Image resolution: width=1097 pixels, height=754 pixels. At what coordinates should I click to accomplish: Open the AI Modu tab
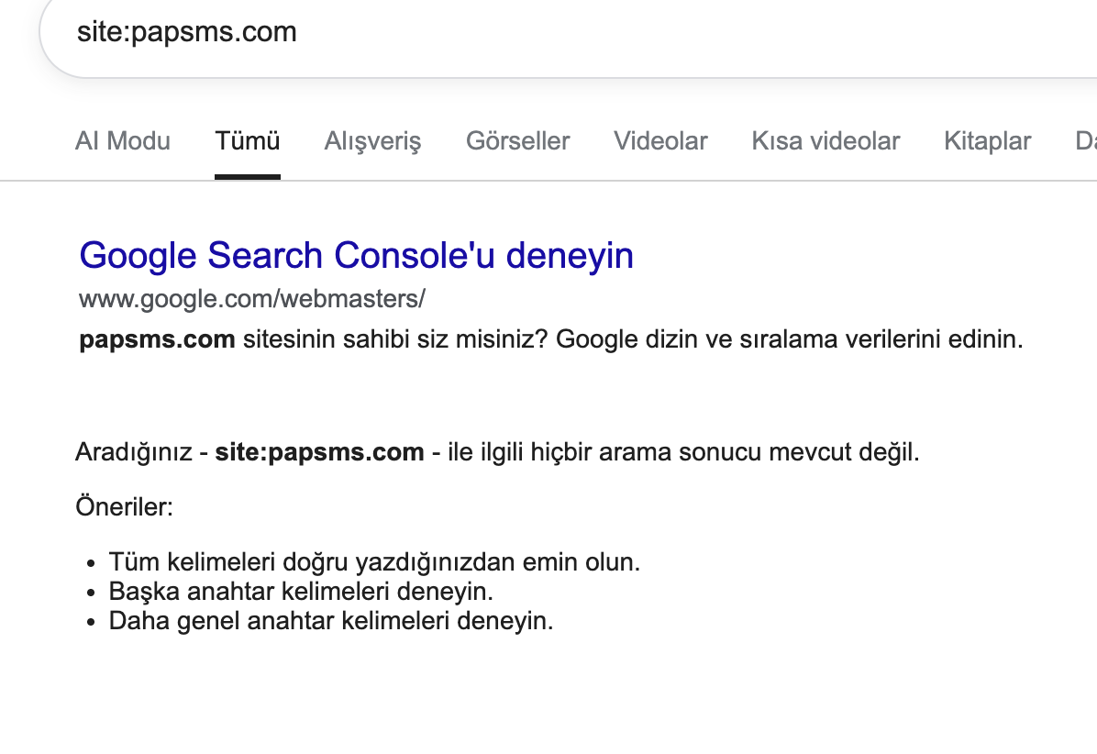(x=122, y=140)
